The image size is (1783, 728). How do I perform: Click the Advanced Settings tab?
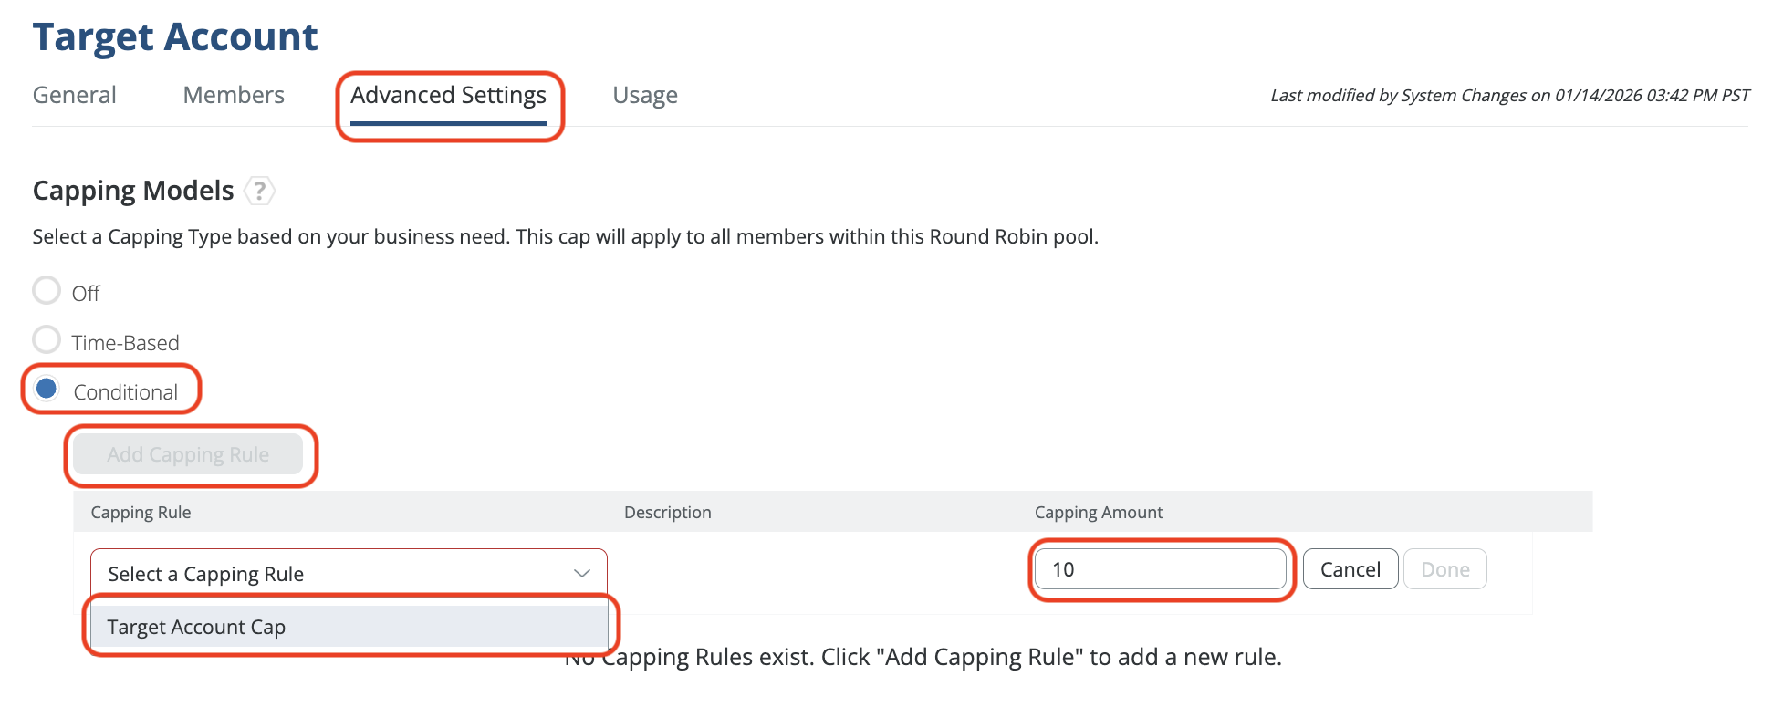coord(448,95)
